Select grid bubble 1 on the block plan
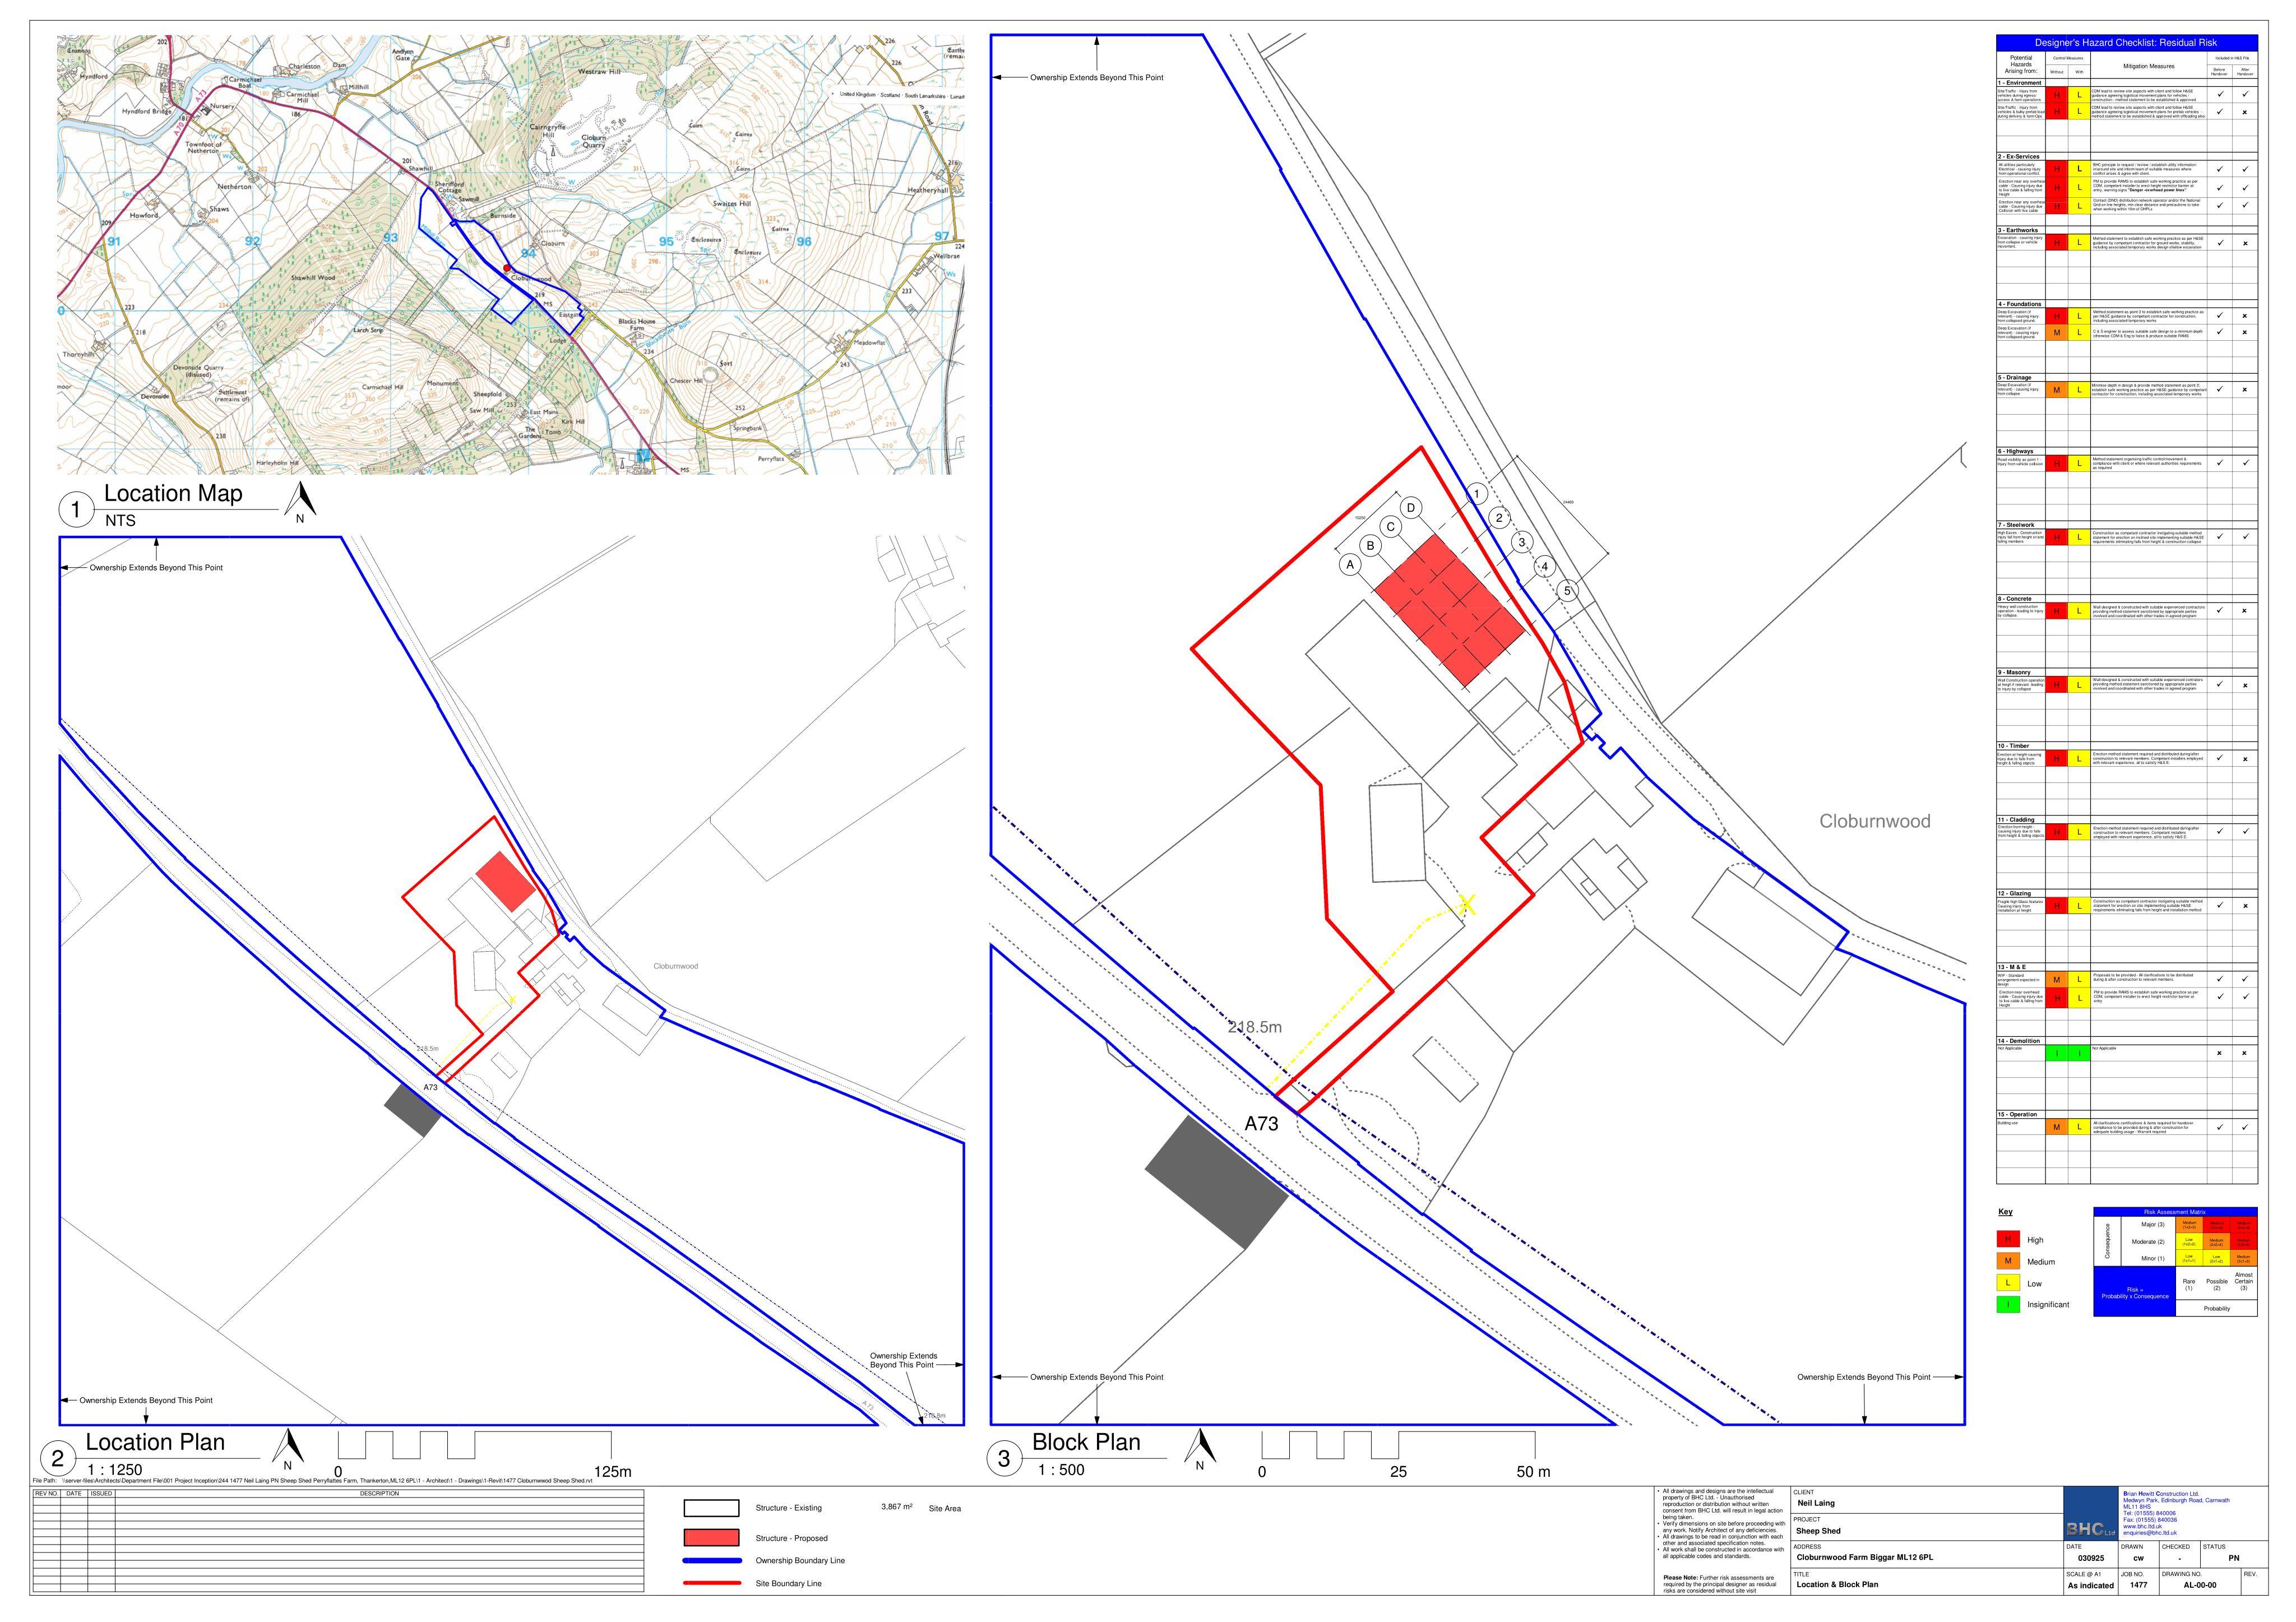The image size is (2296, 1622). (1477, 493)
